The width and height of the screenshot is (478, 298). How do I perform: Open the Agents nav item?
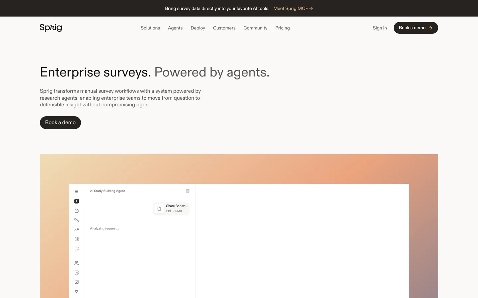click(x=175, y=28)
